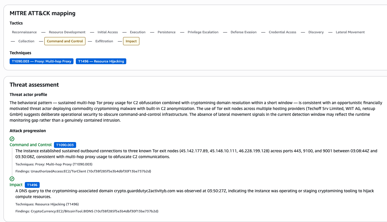Viewport: 387px width, 222px height.
Task: Click the Threat assessment heading
Action: 34,85
